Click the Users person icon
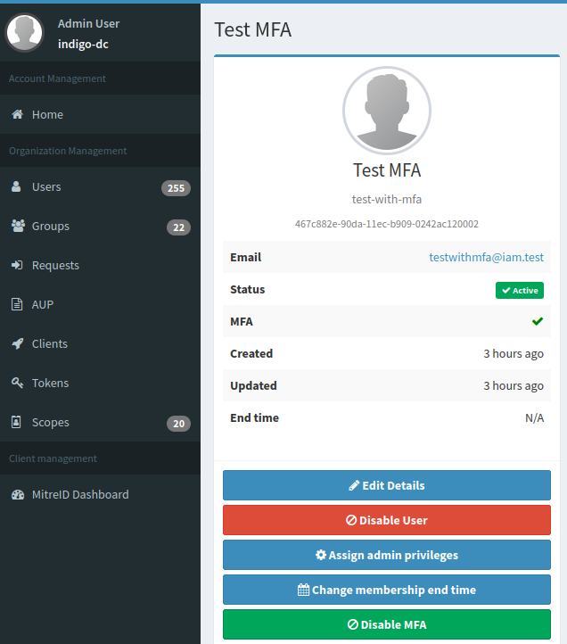The image size is (567, 644). tap(16, 186)
